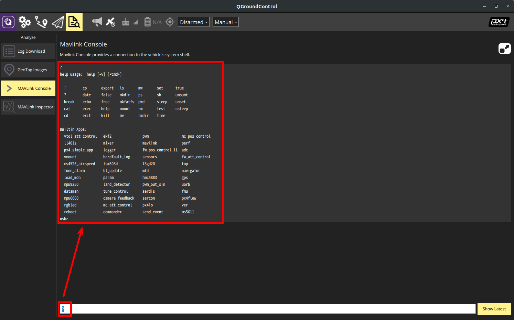
Task: Click 'vtol_att_control' in console output
Action: click(x=81, y=136)
